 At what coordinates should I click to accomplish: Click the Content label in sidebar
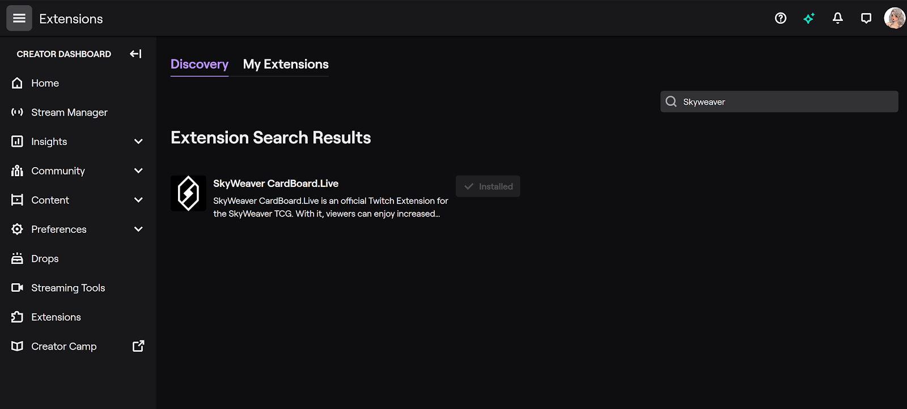click(50, 200)
